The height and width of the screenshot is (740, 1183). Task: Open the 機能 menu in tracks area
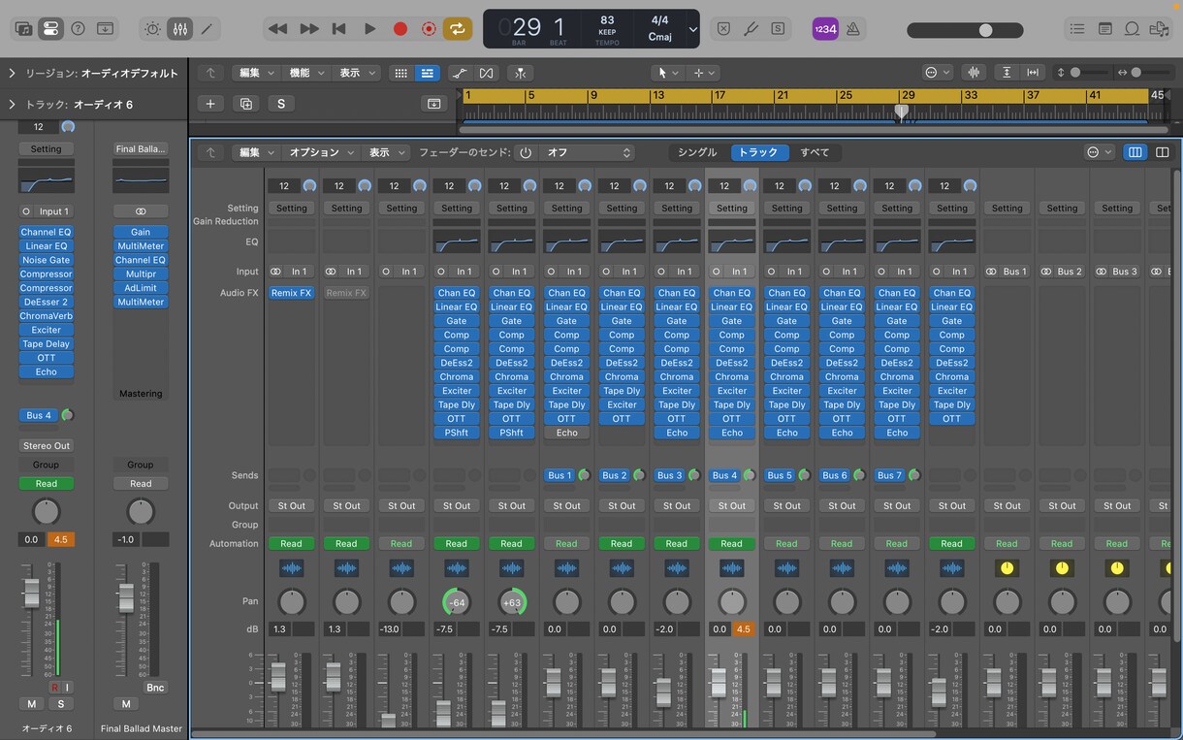point(306,73)
